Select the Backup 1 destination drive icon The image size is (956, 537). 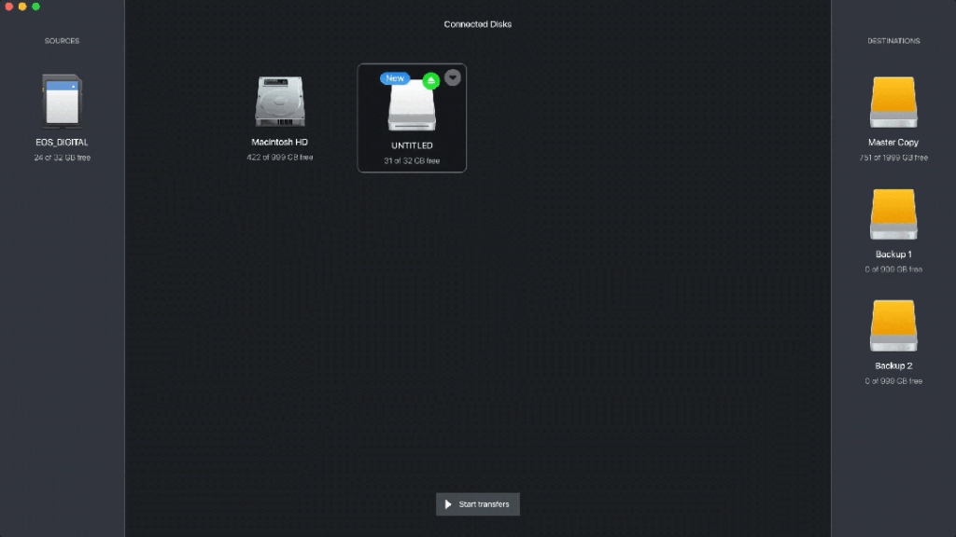click(893, 214)
